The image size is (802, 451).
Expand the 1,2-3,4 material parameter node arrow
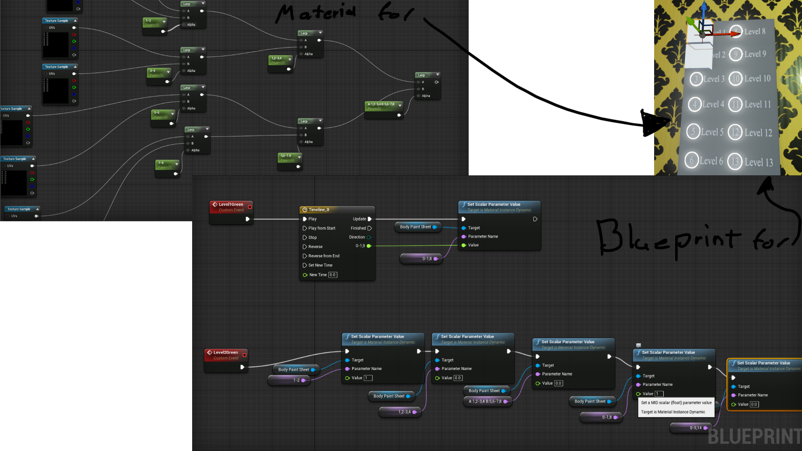290,59
